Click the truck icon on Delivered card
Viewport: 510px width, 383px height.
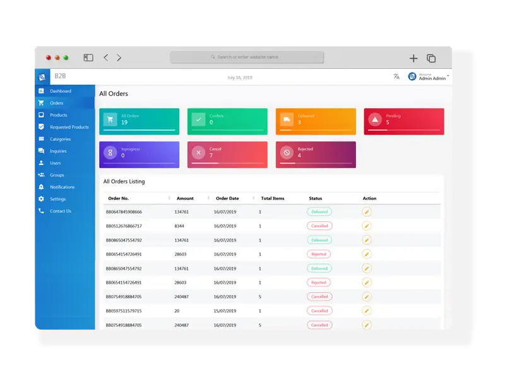pos(287,119)
